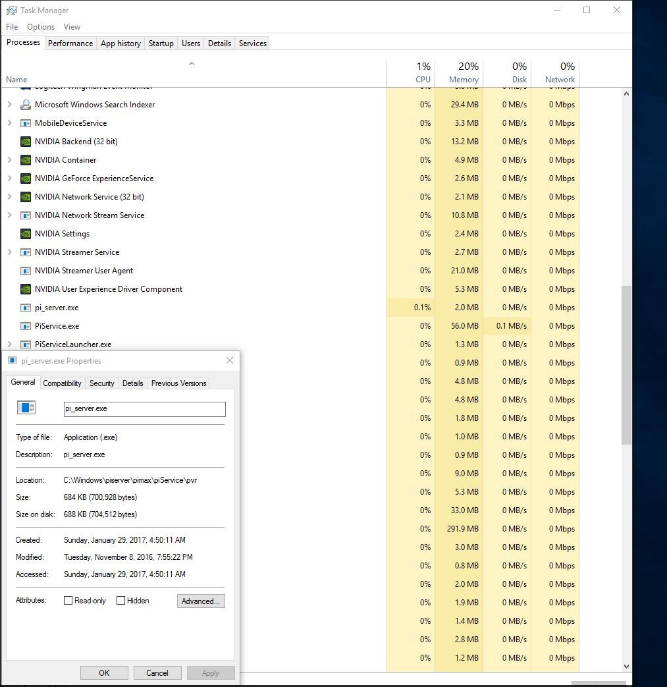The height and width of the screenshot is (687, 667).
Task: Click the 0.1 MB/s disk value
Action: click(511, 326)
